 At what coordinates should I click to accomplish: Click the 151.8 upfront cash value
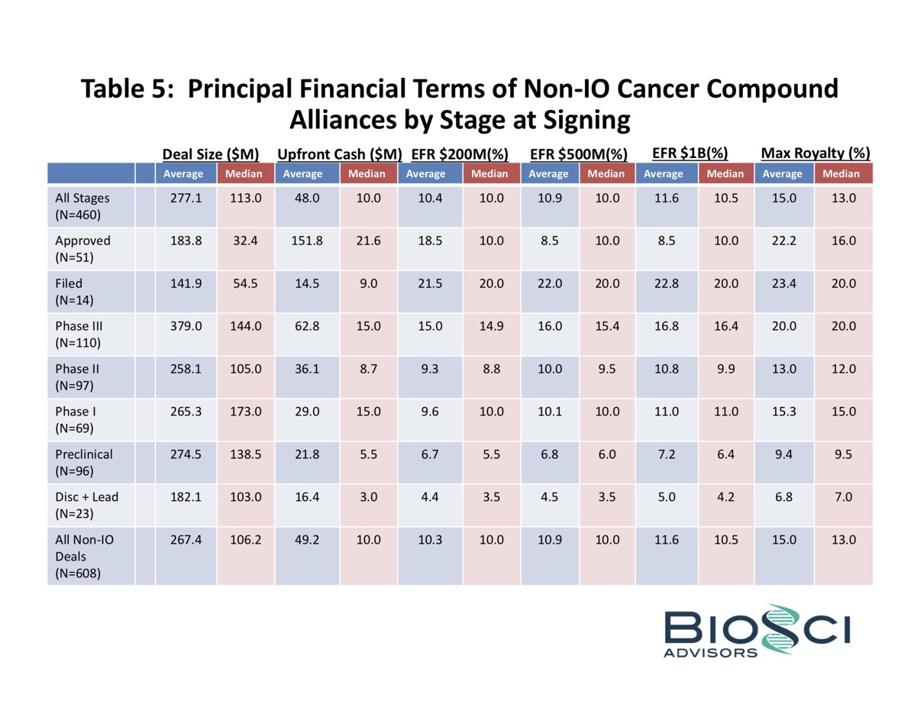pyautogui.click(x=302, y=241)
